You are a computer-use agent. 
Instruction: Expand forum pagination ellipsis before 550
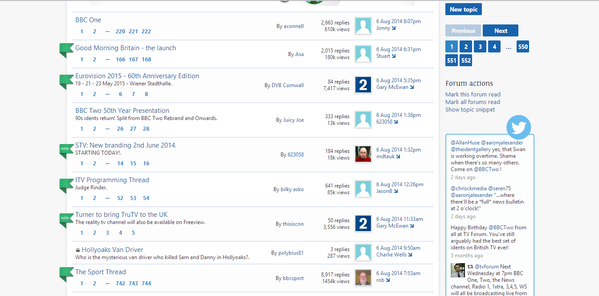click(x=509, y=47)
